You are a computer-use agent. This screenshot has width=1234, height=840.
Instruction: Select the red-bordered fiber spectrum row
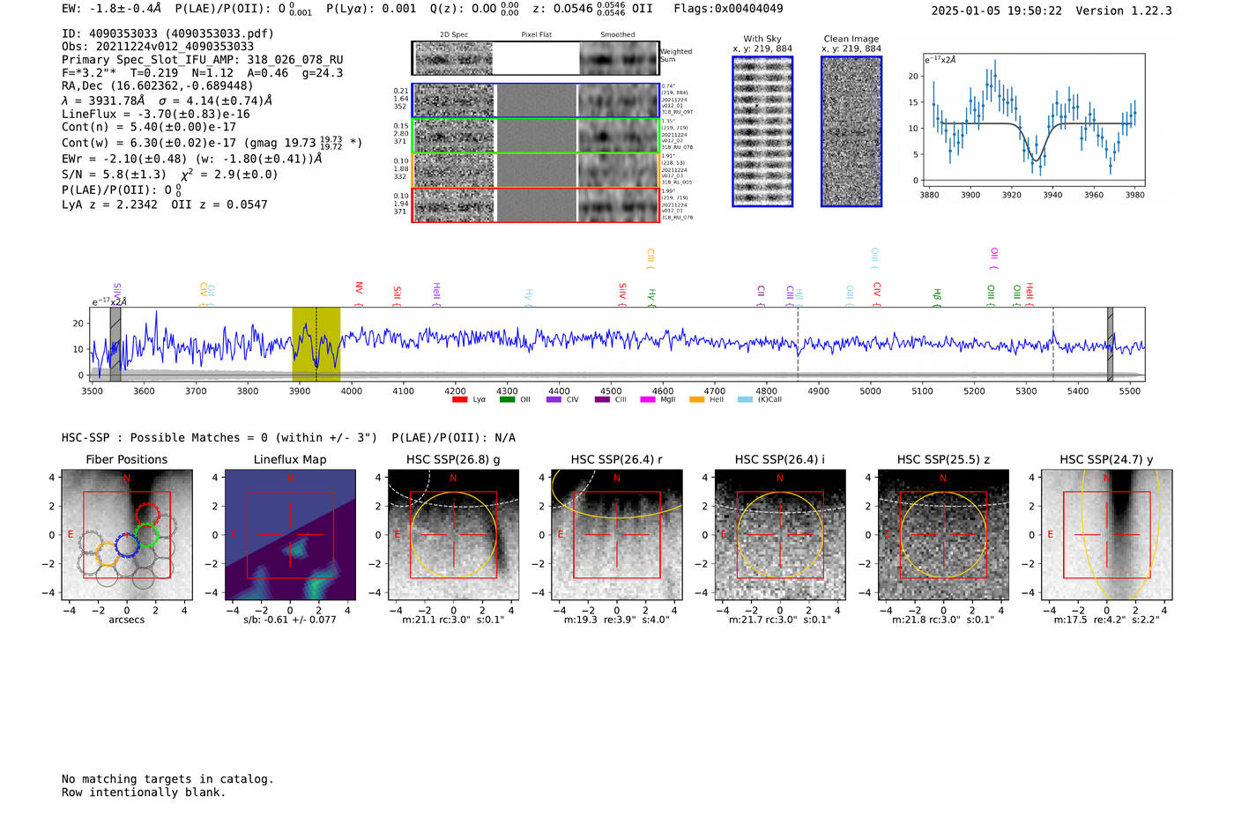535,204
